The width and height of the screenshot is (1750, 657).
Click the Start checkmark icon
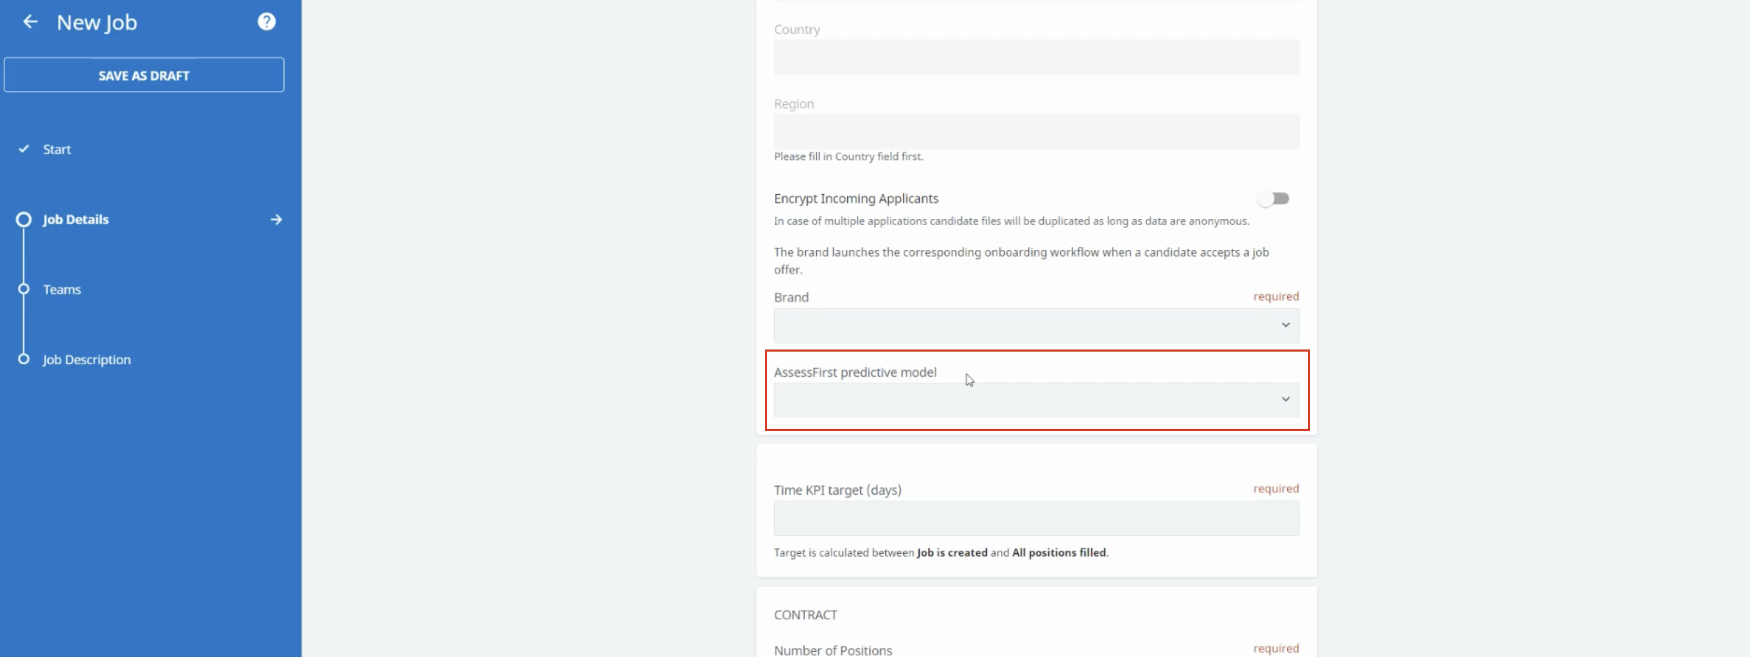[24, 149]
